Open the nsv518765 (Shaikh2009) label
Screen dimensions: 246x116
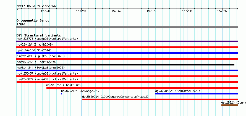[64, 85]
